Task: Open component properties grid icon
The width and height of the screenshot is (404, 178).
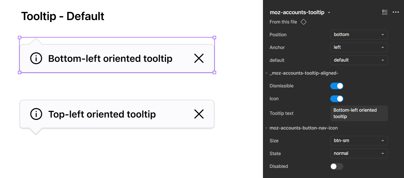Action: tap(384, 12)
